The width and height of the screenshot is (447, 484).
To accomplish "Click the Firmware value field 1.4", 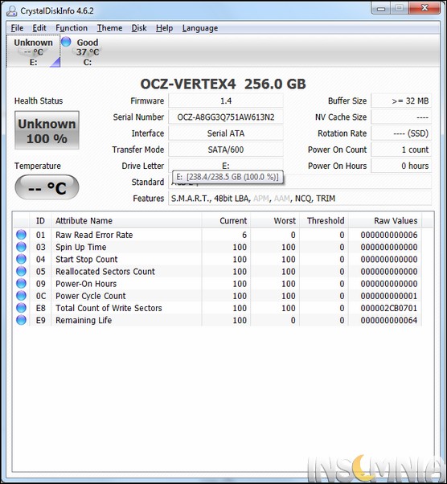I will pos(226,100).
